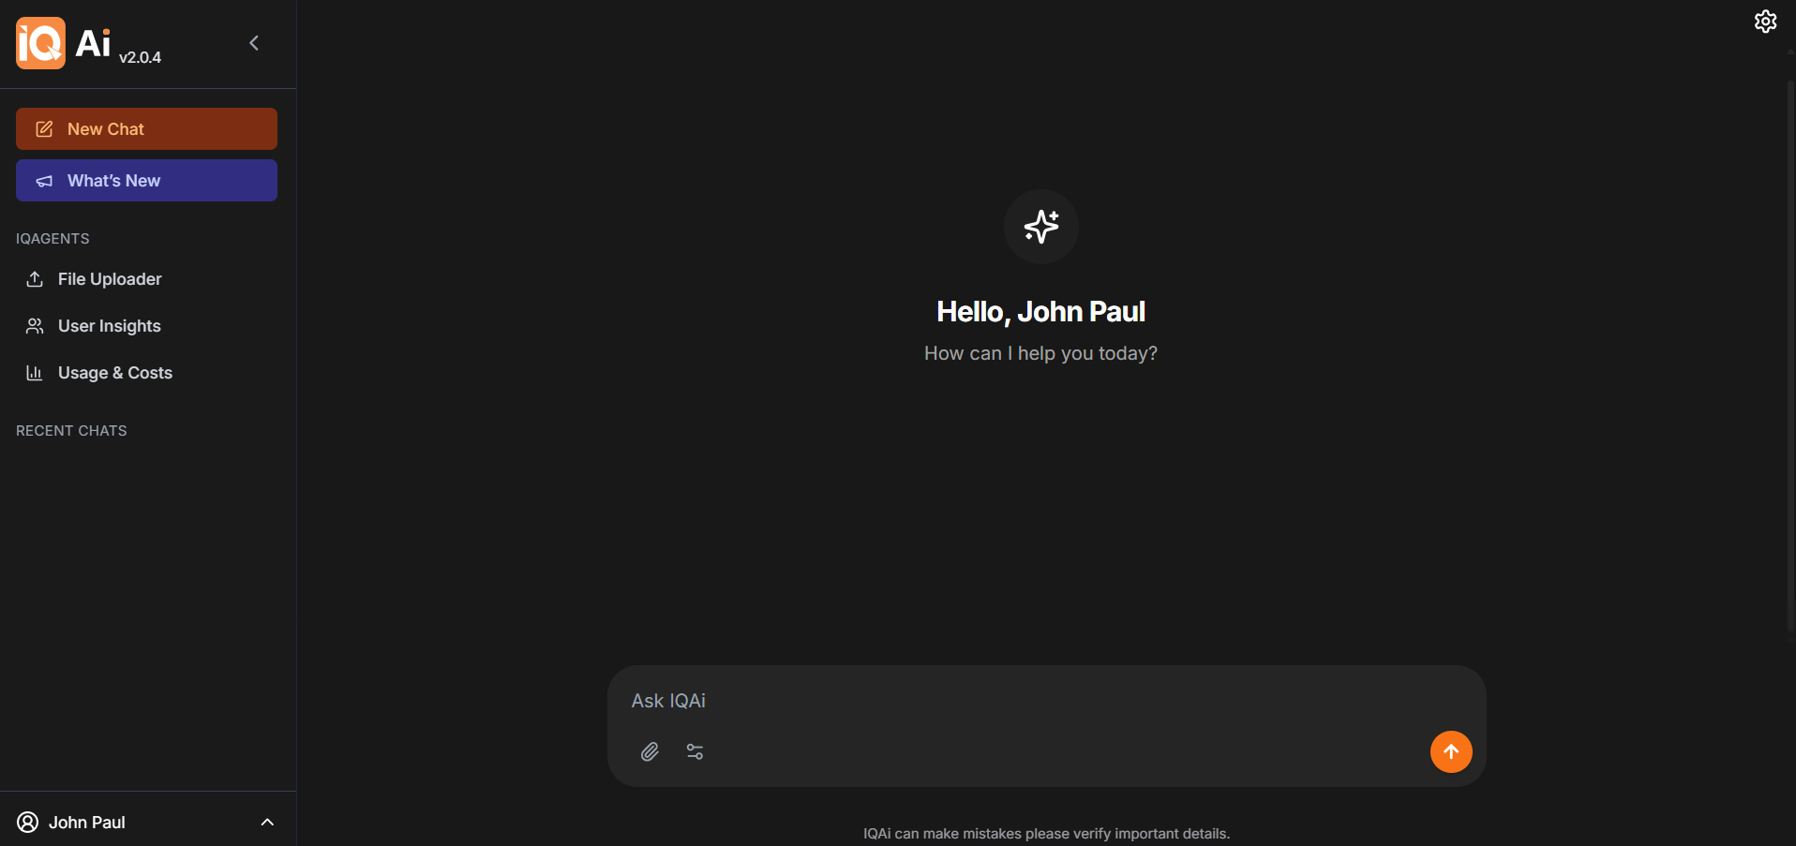Click the sparkle icon above greeting
The image size is (1796, 846).
(x=1040, y=227)
